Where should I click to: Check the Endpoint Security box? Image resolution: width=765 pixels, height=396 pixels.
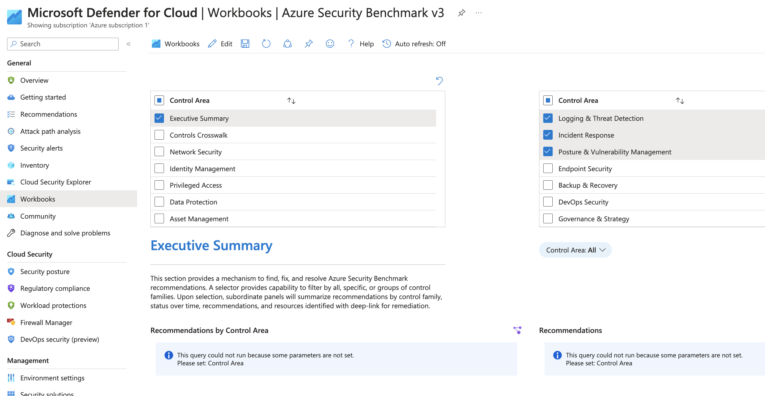(548, 169)
